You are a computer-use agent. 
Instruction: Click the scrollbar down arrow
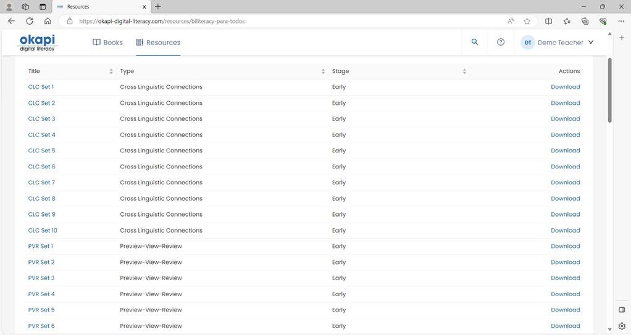click(609, 329)
